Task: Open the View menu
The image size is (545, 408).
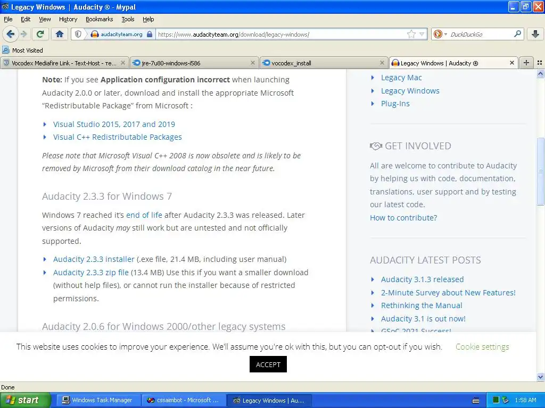Action: pyautogui.click(x=45, y=19)
